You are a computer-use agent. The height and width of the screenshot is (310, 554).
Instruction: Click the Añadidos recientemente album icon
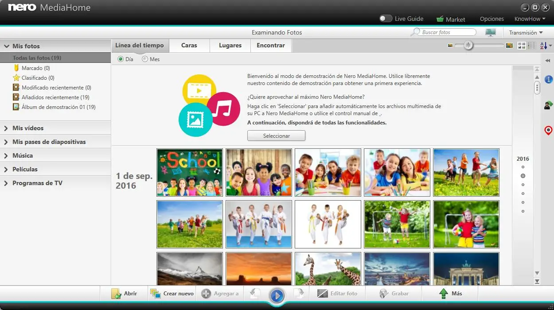click(16, 97)
